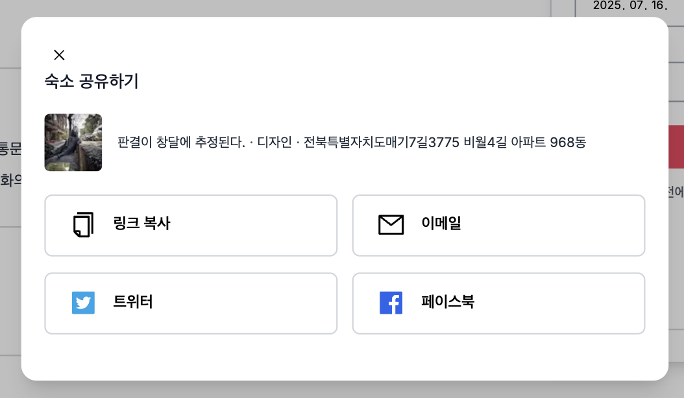The image size is (684, 398).
Task: Select the 링크 복사 button
Action: 191,226
